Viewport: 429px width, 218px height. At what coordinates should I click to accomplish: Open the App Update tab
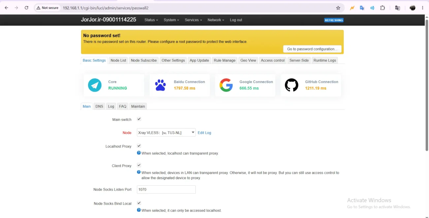(199, 60)
